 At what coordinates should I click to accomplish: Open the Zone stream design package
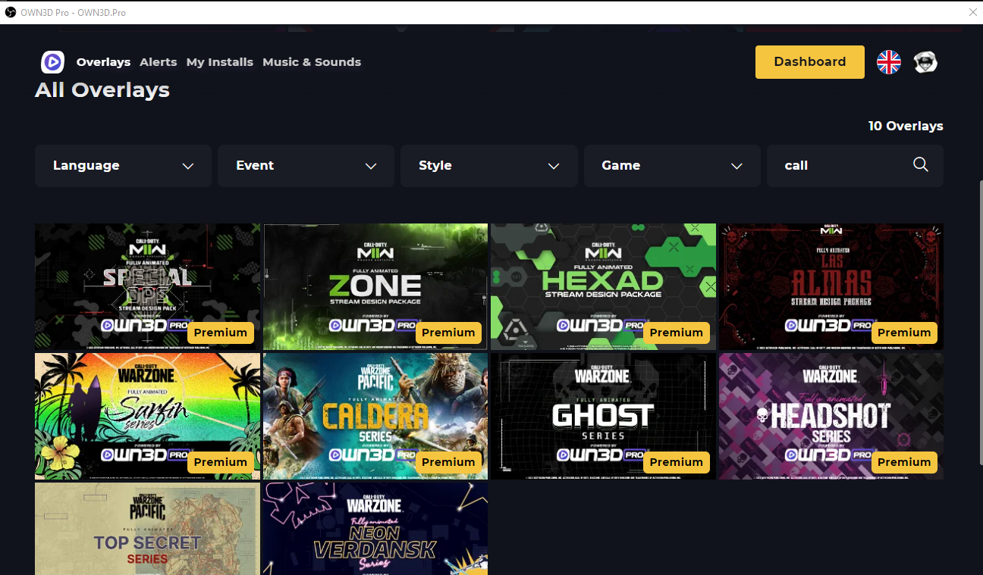[x=375, y=286]
